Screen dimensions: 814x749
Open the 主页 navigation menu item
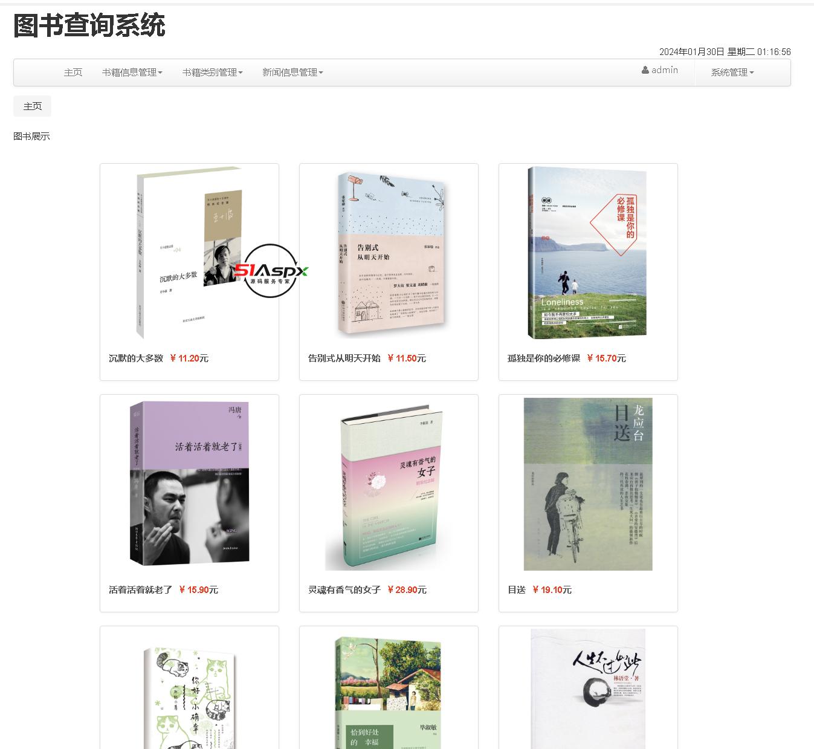click(x=73, y=73)
